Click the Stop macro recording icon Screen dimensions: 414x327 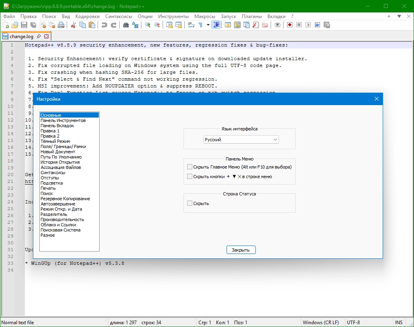click(299, 25)
